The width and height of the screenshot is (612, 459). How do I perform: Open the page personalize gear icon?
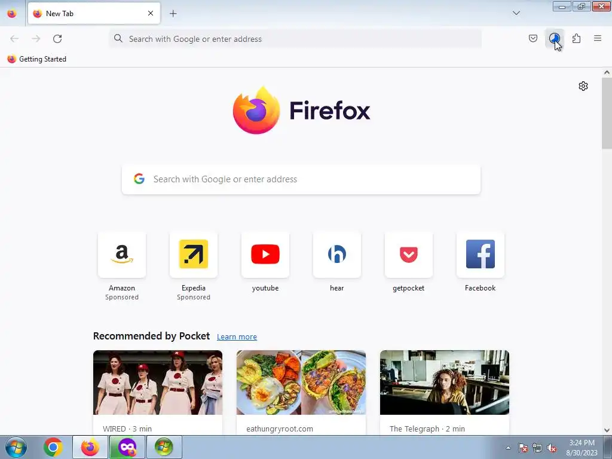point(583,86)
